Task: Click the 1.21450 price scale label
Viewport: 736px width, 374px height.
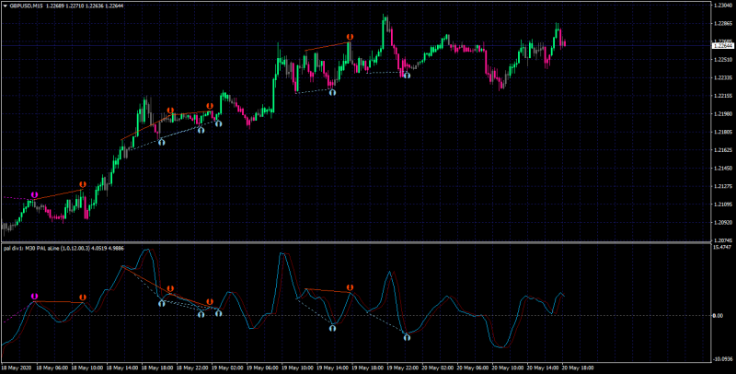Action: (722, 168)
